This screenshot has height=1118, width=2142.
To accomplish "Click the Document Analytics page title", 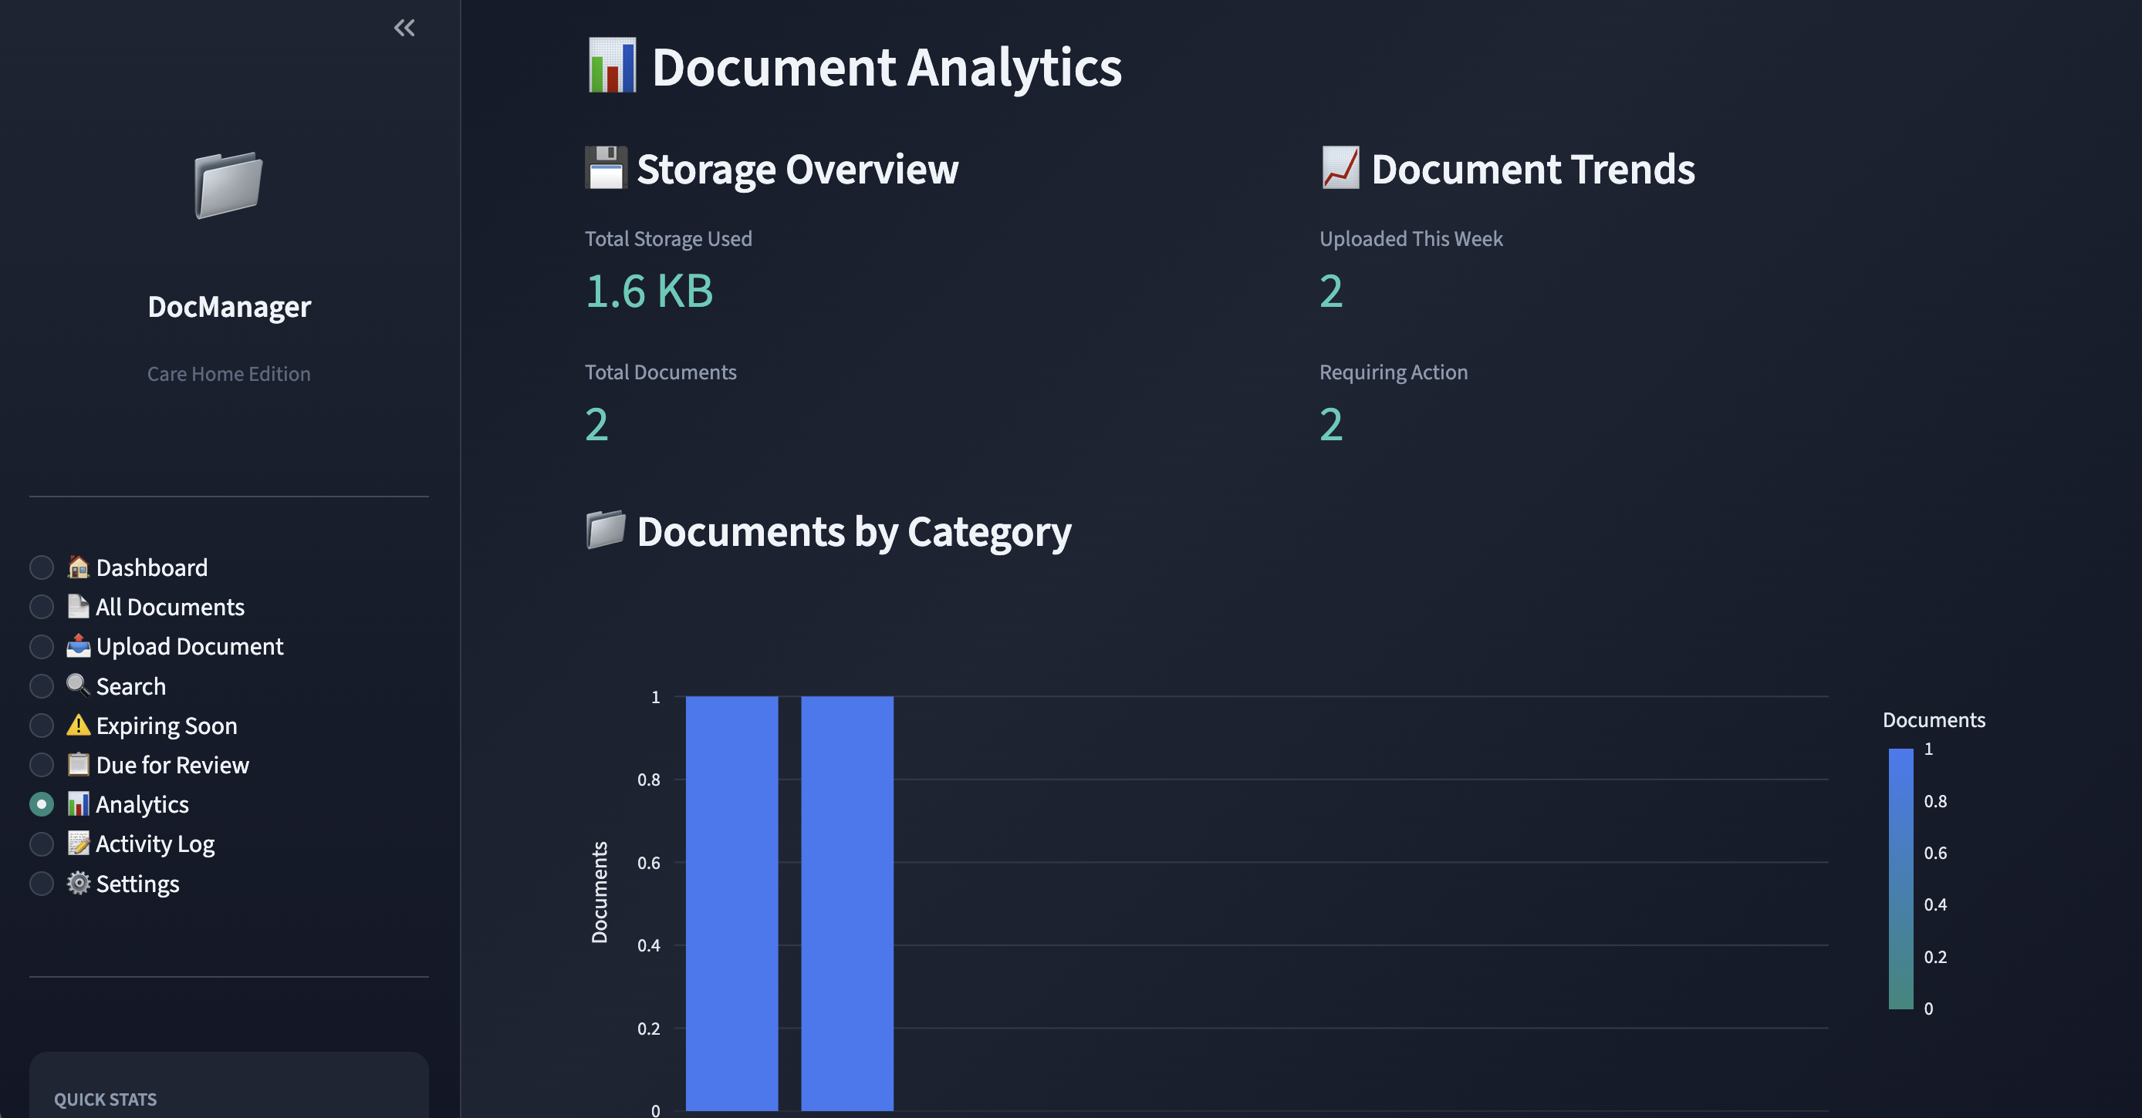I will click(887, 66).
